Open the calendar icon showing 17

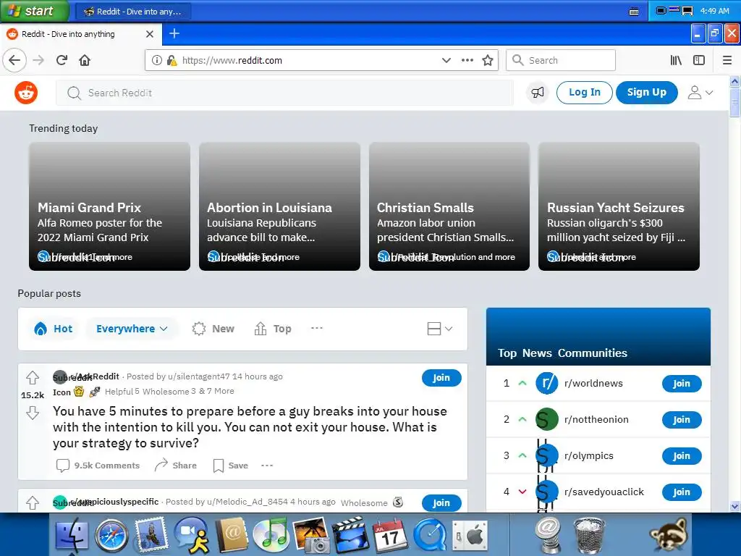tap(390, 536)
